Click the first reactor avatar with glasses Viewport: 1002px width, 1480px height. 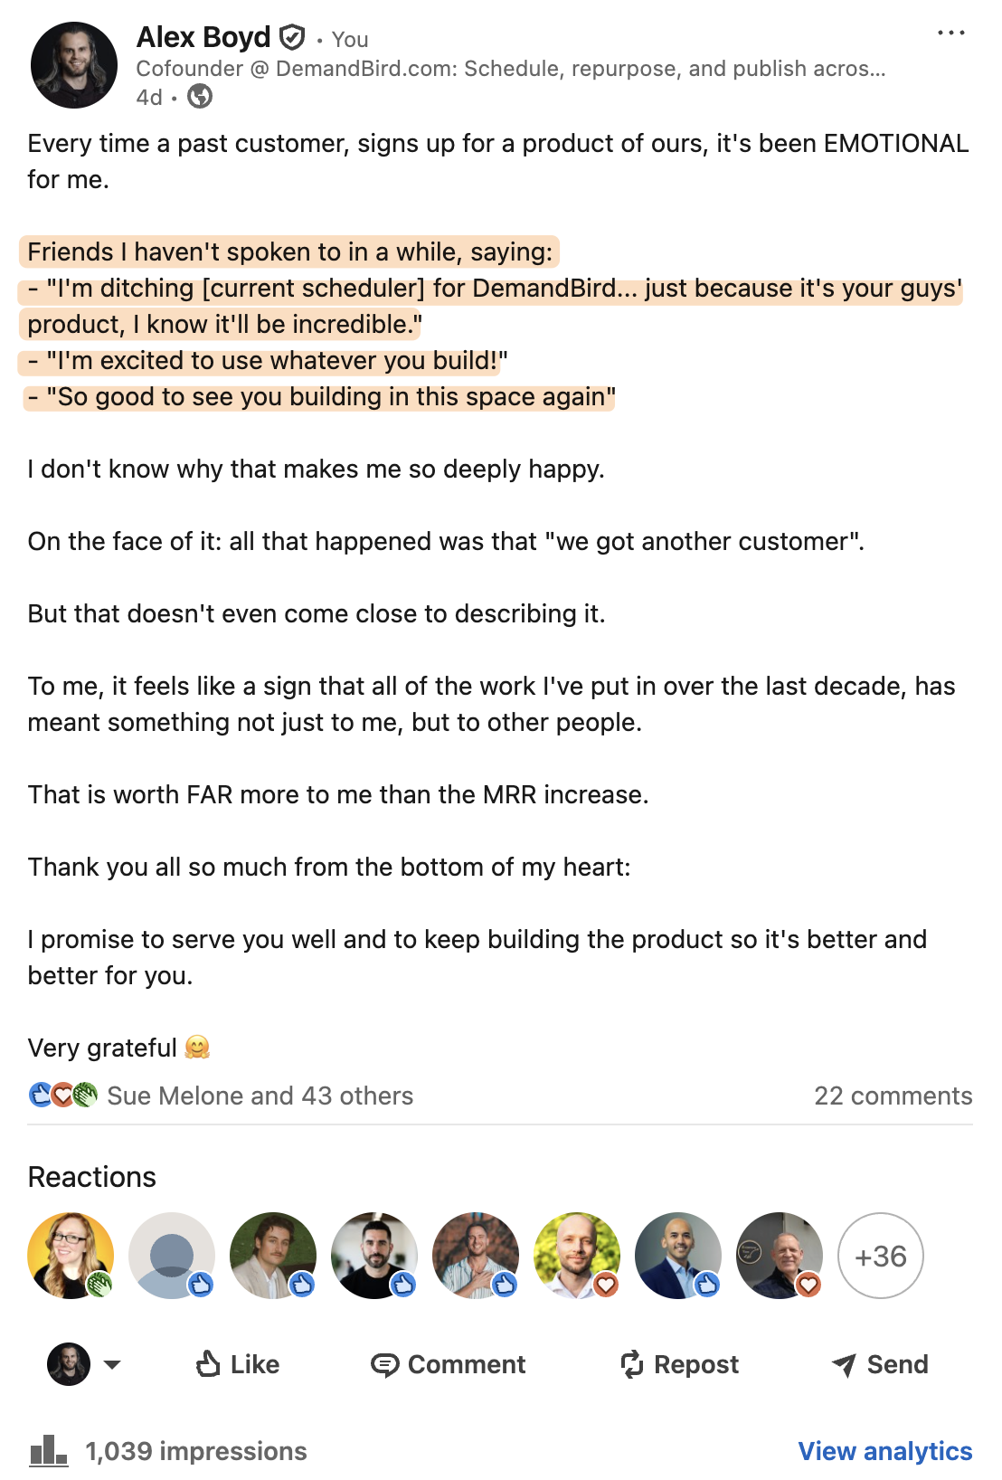[71, 1255]
